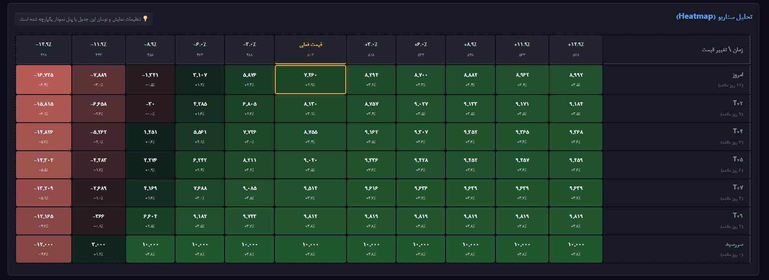Screen dimensions: 769x280
Task: Select the cell ۹,۱۷۱
Action: pyautogui.click(x=522, y=108)
